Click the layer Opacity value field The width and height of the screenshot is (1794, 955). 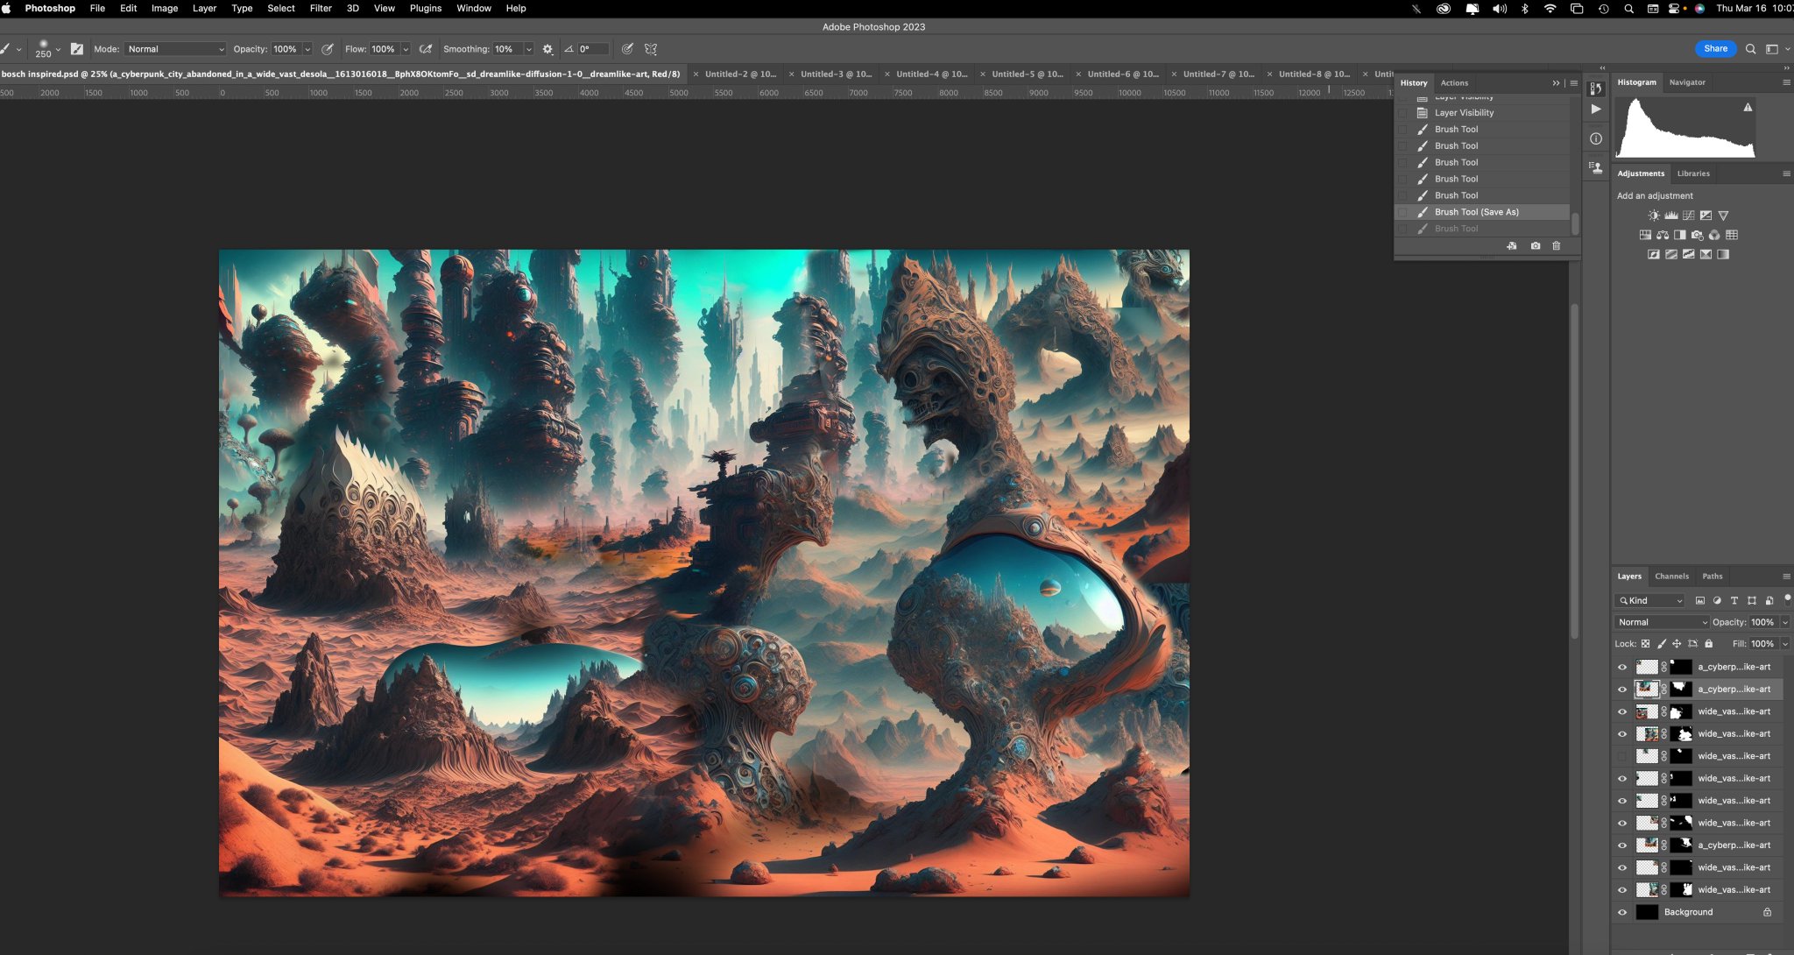1762,622
